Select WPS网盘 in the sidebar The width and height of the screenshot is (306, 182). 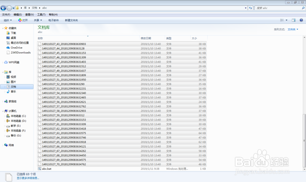[x=14, y=62]
